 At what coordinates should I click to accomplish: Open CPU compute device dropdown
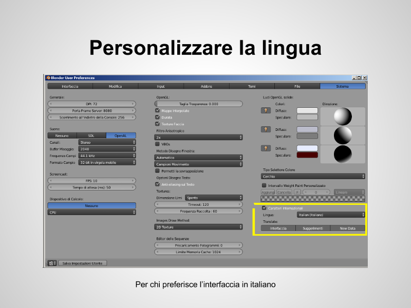[92, 213]
